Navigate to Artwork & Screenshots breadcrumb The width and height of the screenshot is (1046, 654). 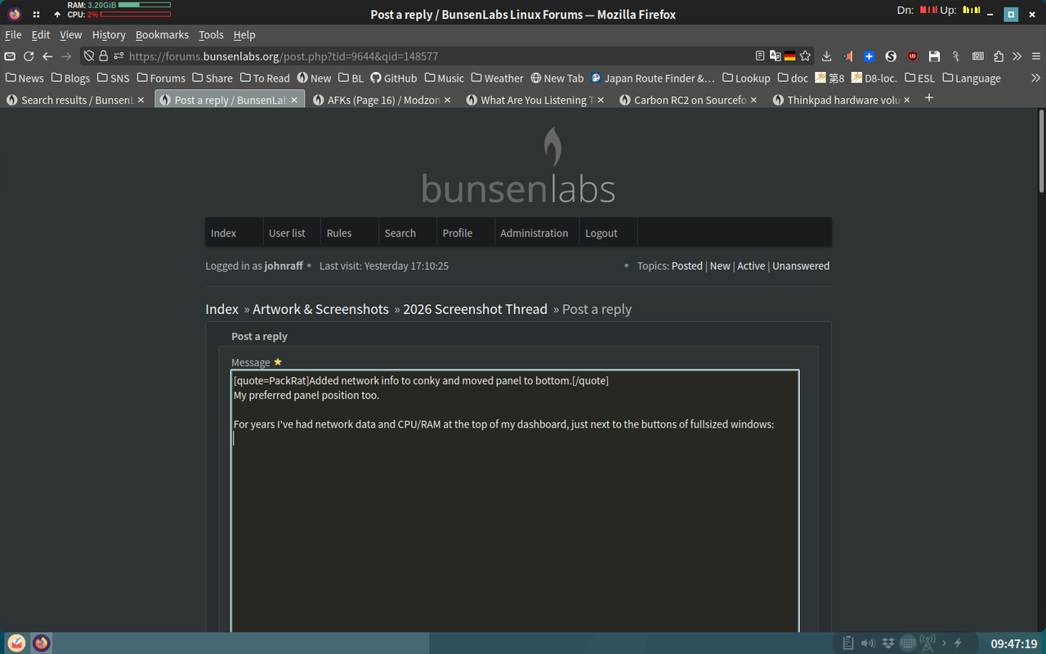pyautogui.click(x=320, y=309)
